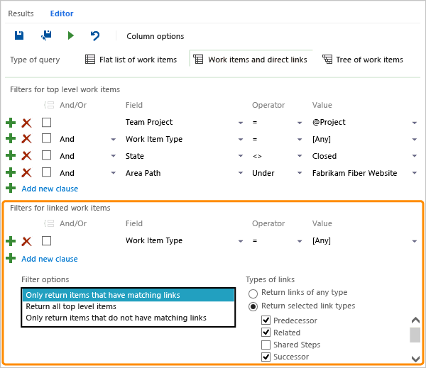Insert clause at the linked Work Item Type row
The image size is (426, 368).
[x=11, y=241]
